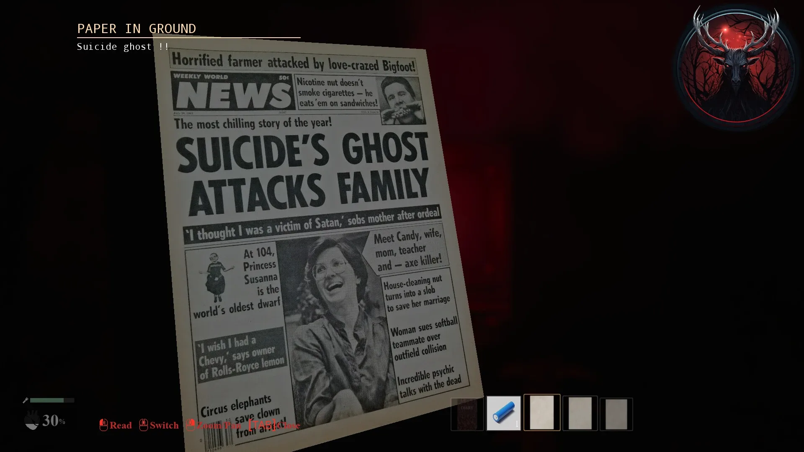This screenshot has width=804, height=452.
Task: Select the last paper slot in the inventory
Action: [616, 412]
